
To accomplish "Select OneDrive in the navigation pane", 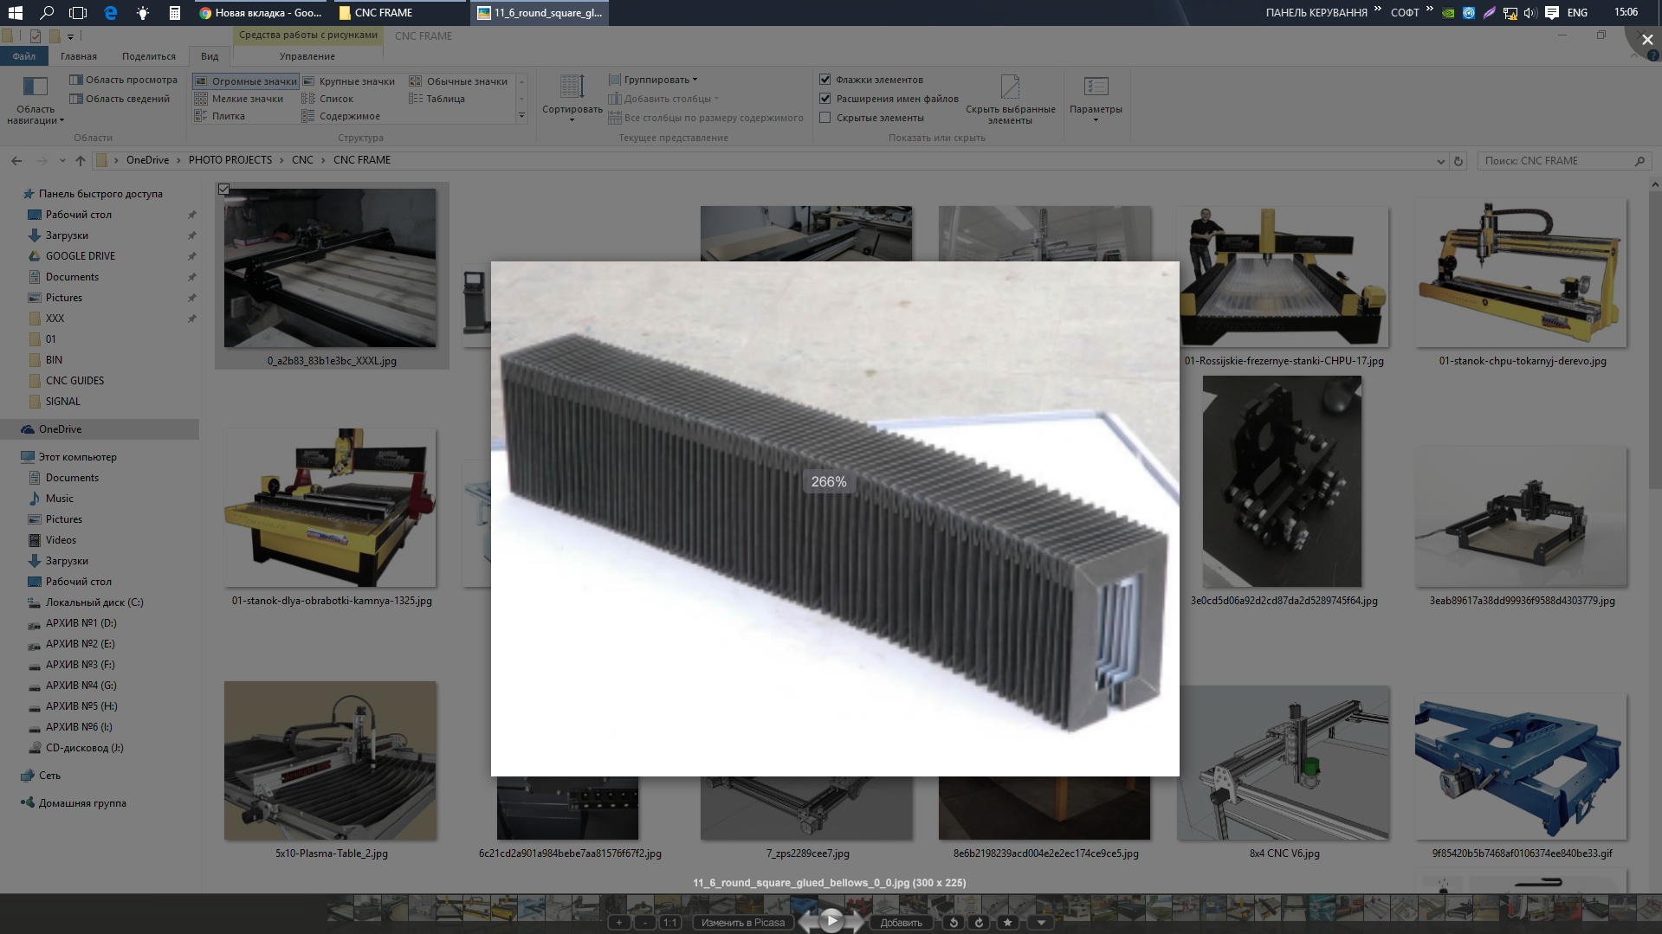I will [x=61, y=429].
